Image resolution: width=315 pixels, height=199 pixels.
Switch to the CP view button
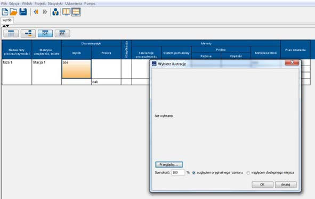[x=45, y=34]
